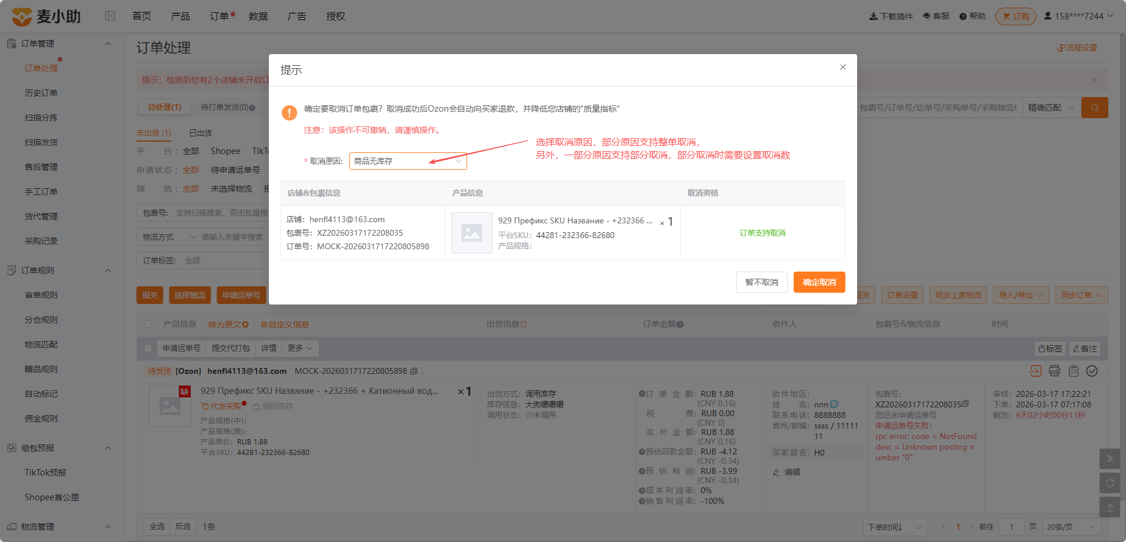Close the 提示 dialog with X
Image resolution: width=1126 pixels, height=542 pixels.
[x=843, y=67]
